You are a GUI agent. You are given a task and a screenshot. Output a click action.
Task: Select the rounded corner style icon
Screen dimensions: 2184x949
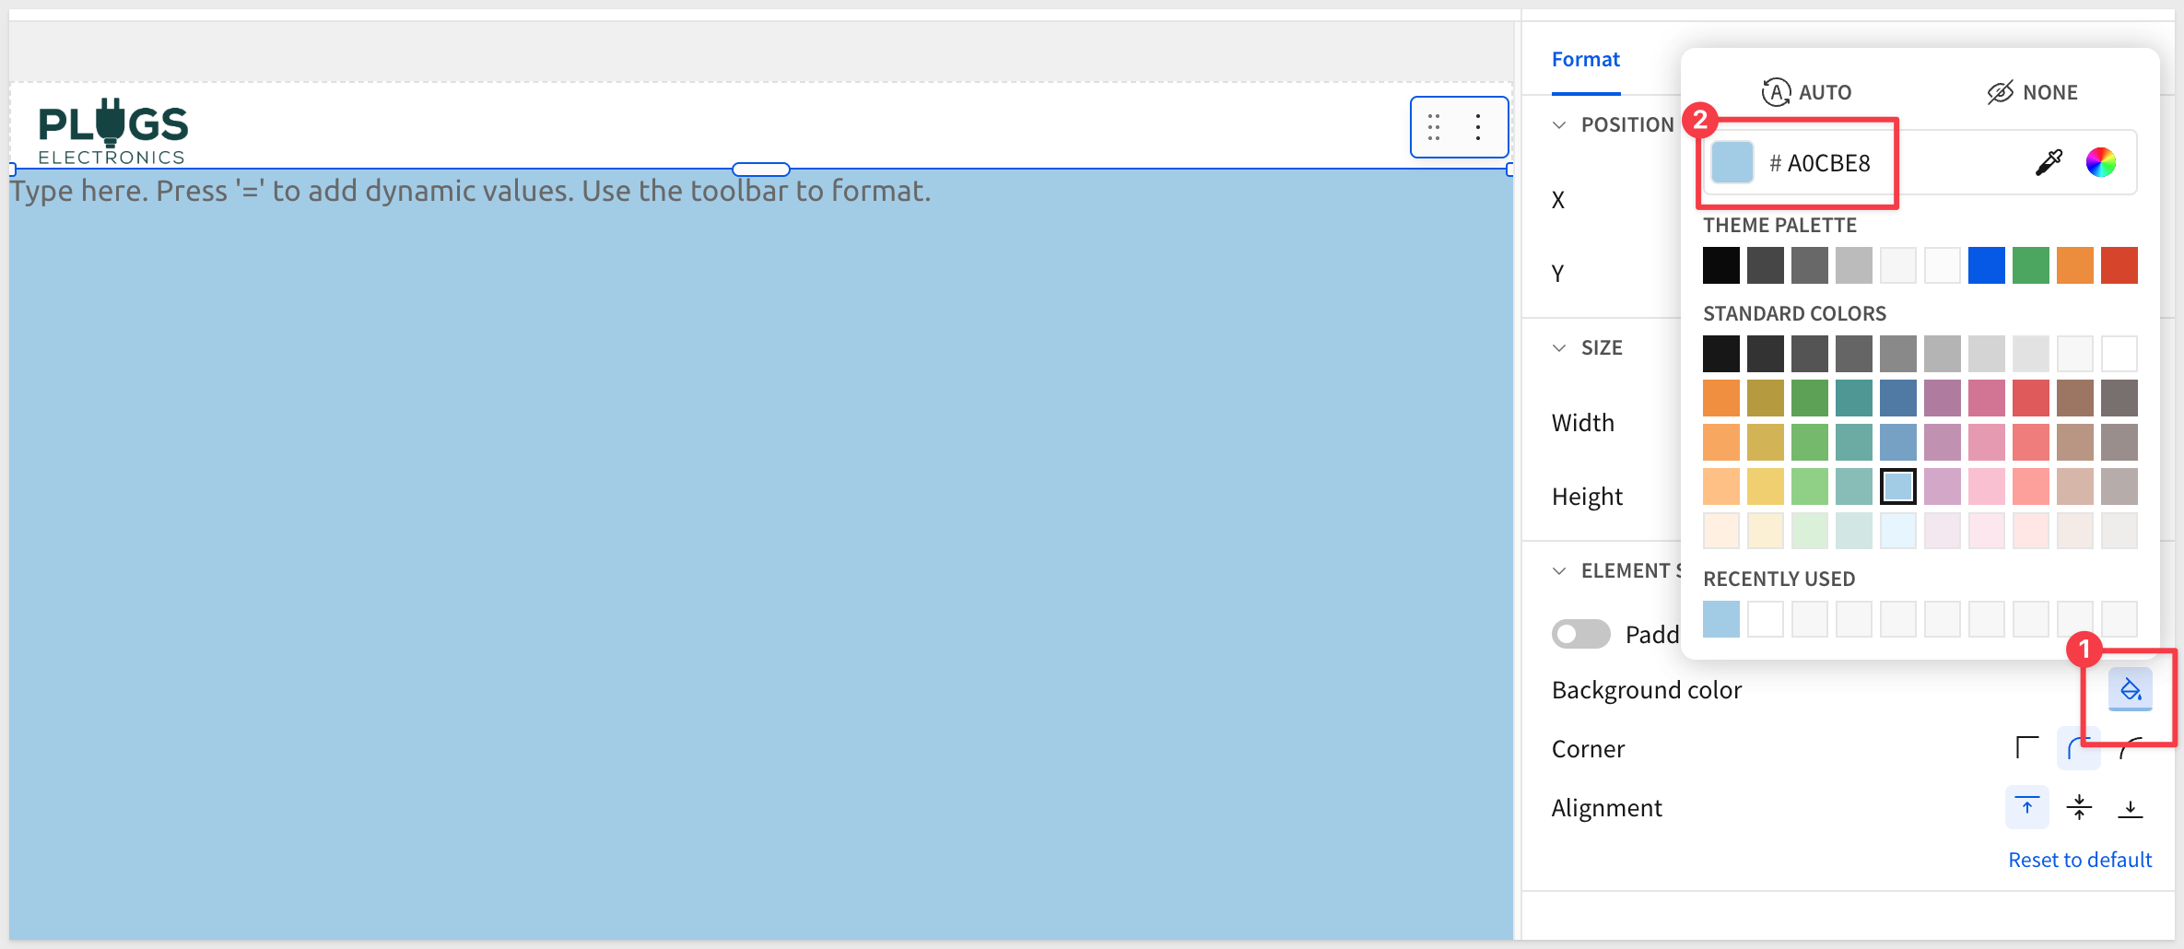coord(2077,747)
